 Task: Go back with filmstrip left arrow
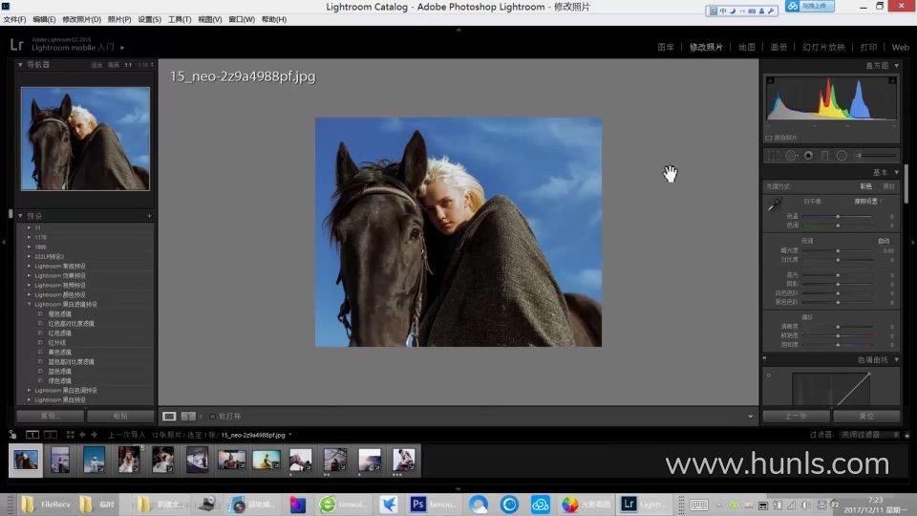82,435
